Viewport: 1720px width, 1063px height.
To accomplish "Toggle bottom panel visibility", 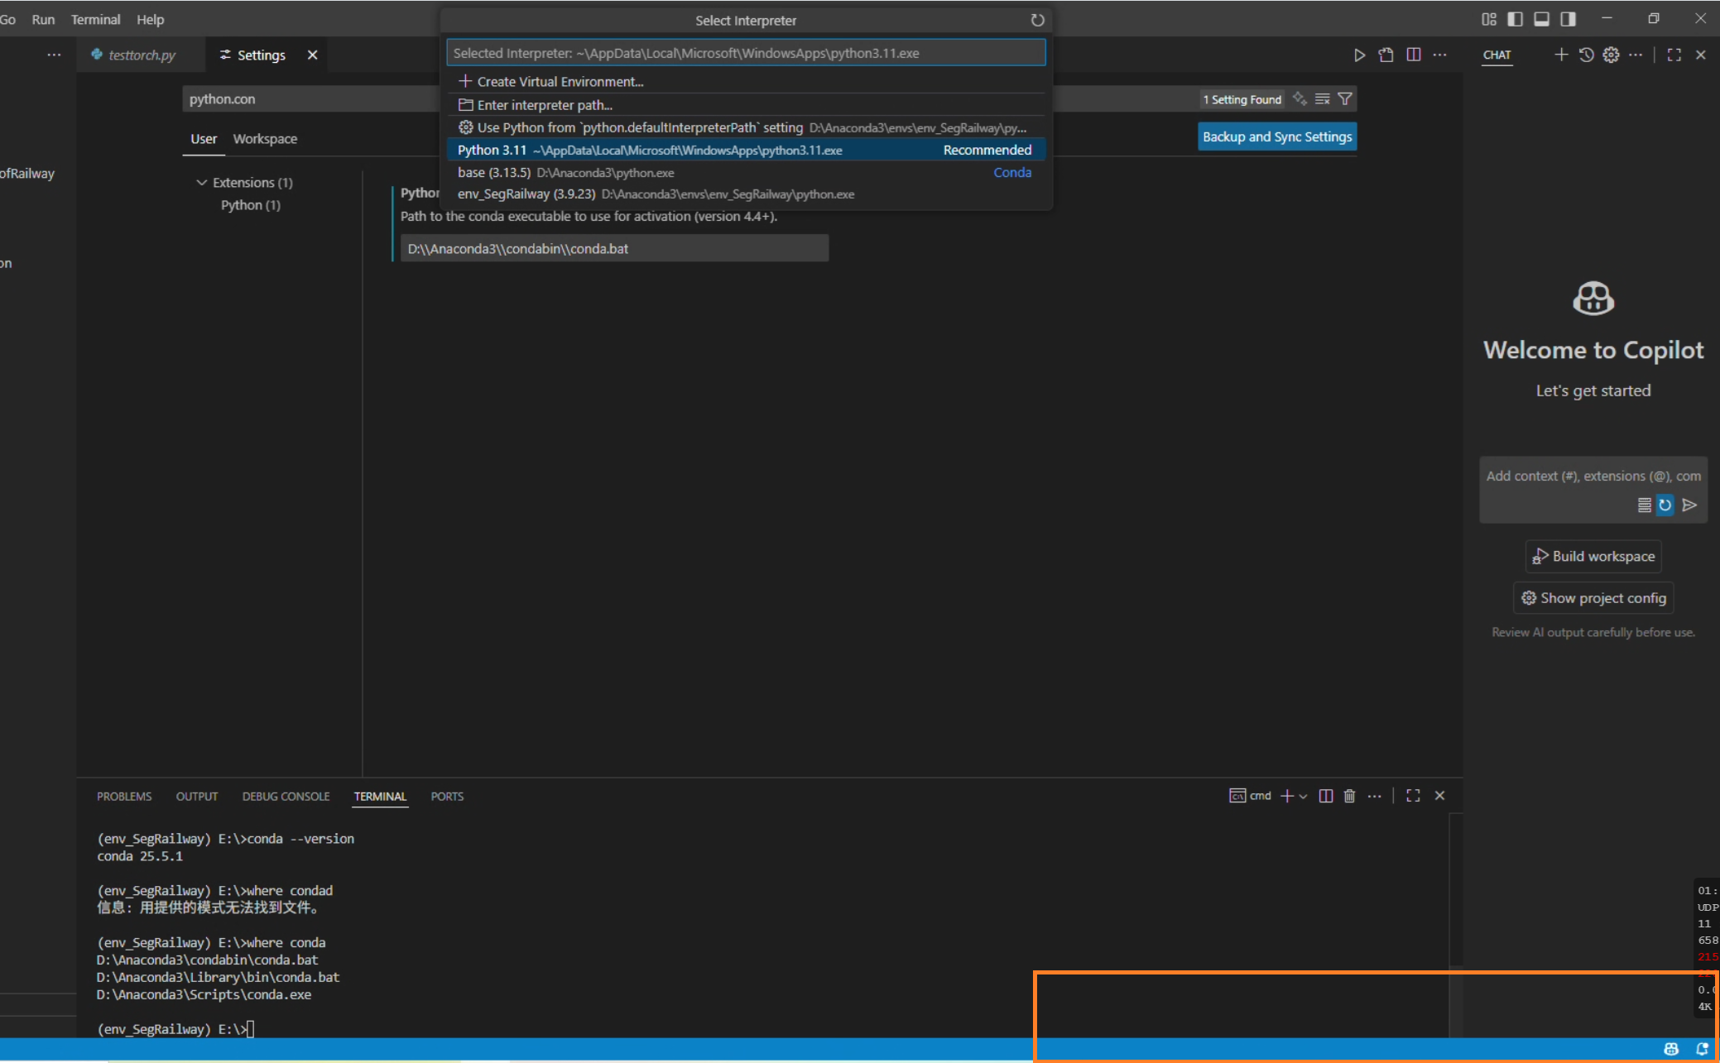I will (x=1542, y=19).
